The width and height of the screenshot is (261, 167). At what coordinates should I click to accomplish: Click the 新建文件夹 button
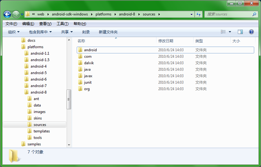pos(108,32)
